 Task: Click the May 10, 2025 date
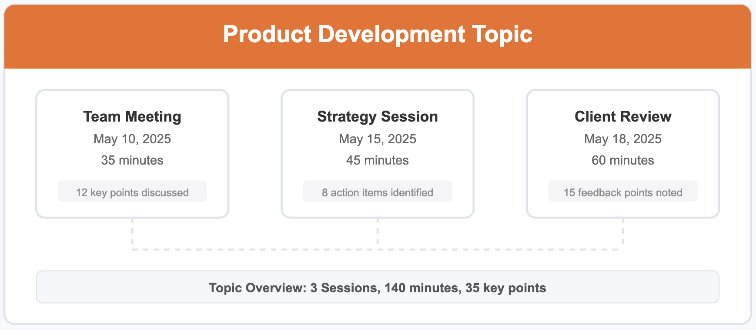132,139
